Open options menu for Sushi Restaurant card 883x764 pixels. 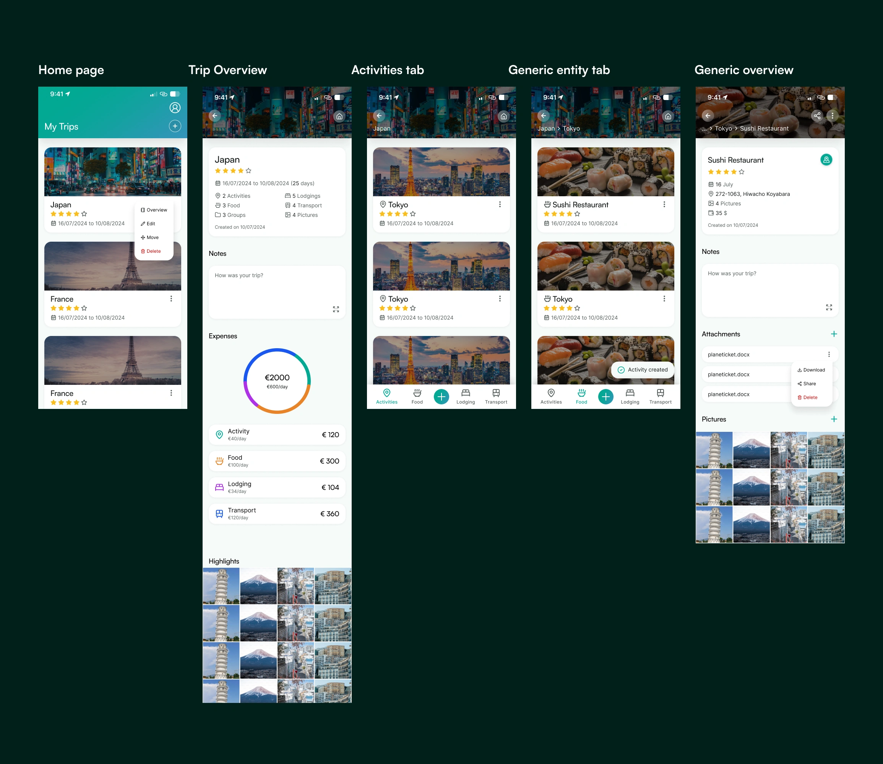[x=664, y=205]
